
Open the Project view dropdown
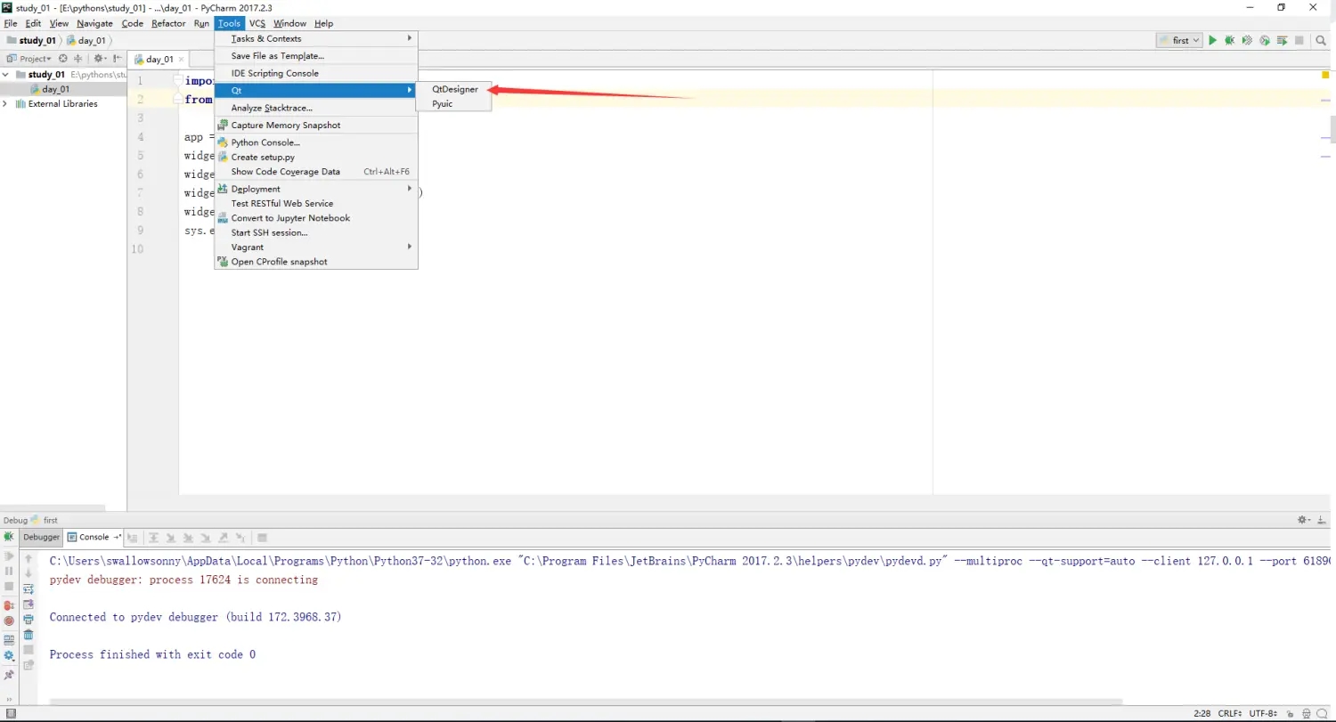29,58
